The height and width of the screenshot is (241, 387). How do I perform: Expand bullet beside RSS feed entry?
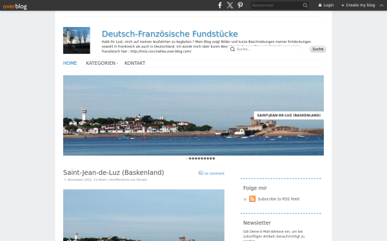click(244, 199)
